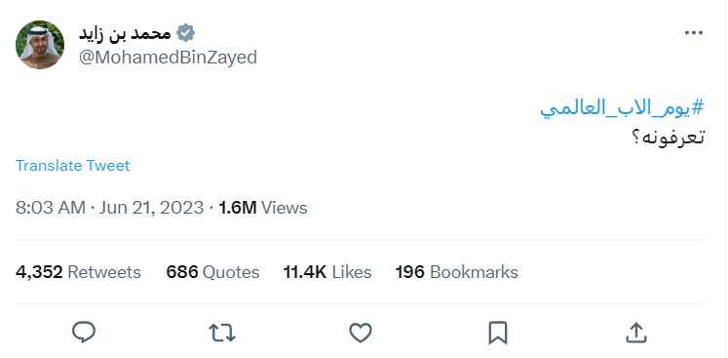Click the reply speech bubble icon
The height and width of the screenshot is (358, 728).
pyautogui.click(x=84, y=333)
